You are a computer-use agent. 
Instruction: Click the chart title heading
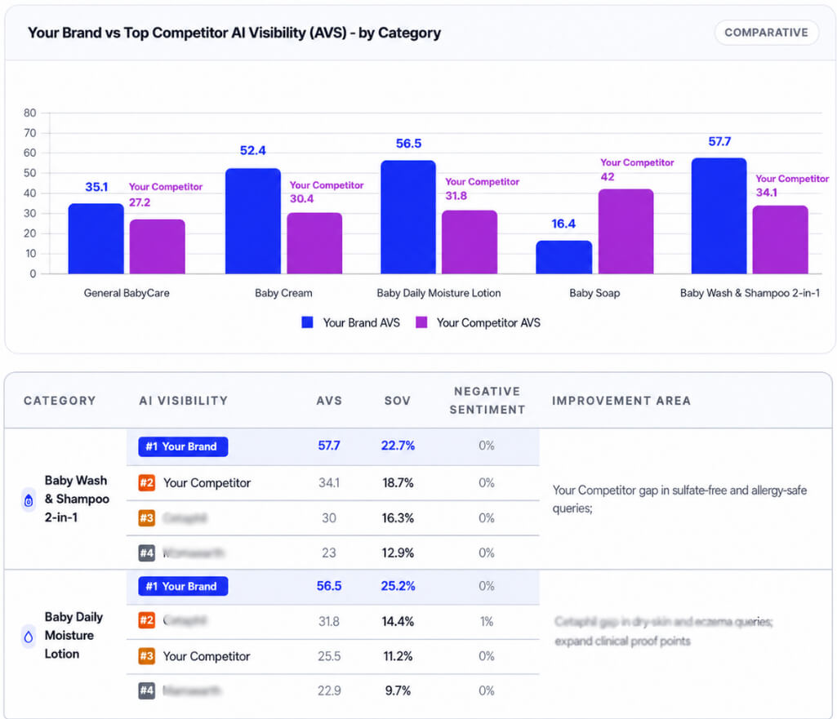pyautogui.click(x=234, y=33)
